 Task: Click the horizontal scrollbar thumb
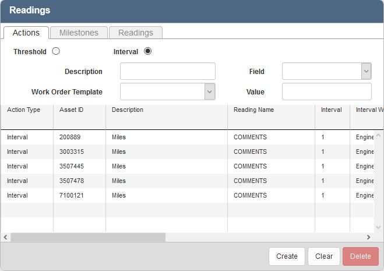(x=87, y=237)
